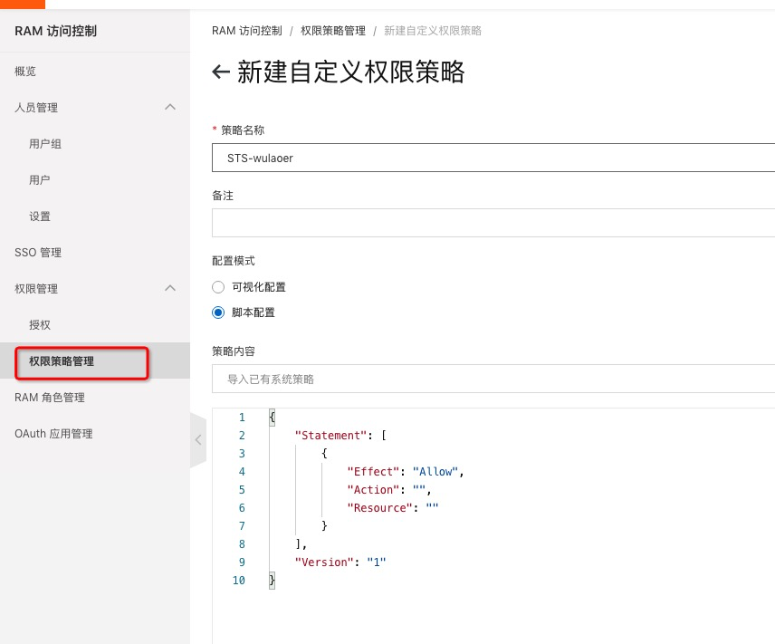
Task: Open RAM 角色管理 in the sidebar
Action: point(49,398)
